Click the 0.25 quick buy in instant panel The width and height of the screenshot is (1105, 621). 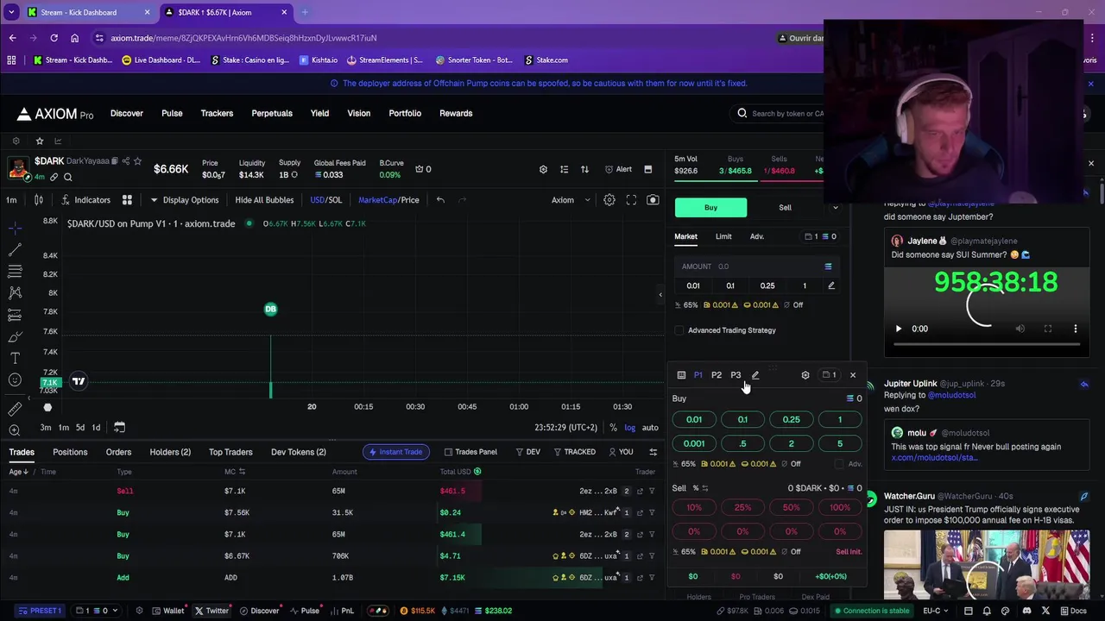[791, 420]
